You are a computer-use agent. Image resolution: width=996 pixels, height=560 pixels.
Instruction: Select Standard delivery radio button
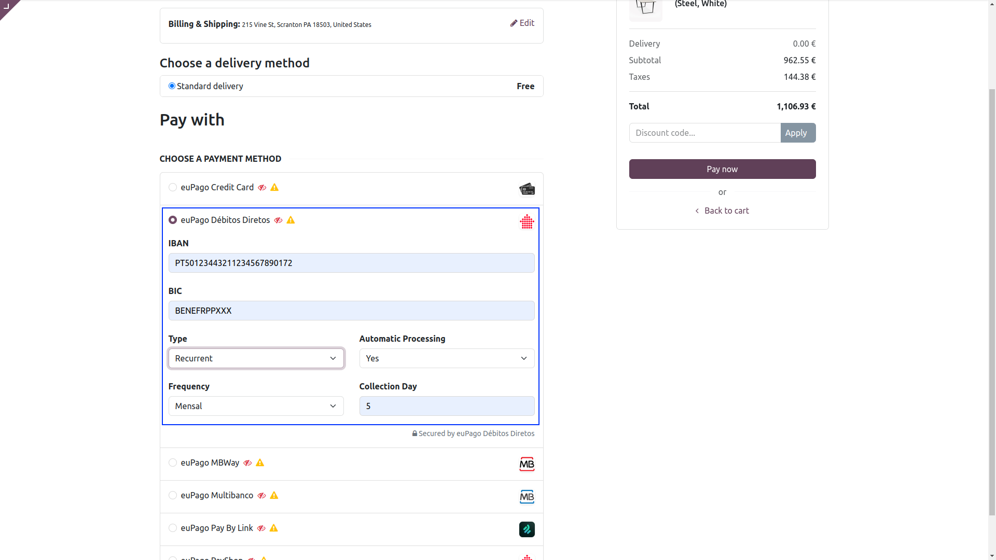tap(172, 86)
